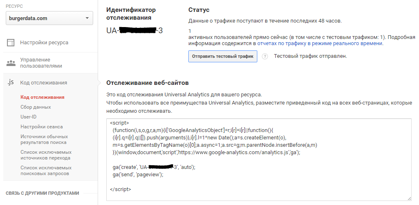Follow the отчетах по трафику link
The width and height of the screenshot is (419, 205).
tap(280, 43)
